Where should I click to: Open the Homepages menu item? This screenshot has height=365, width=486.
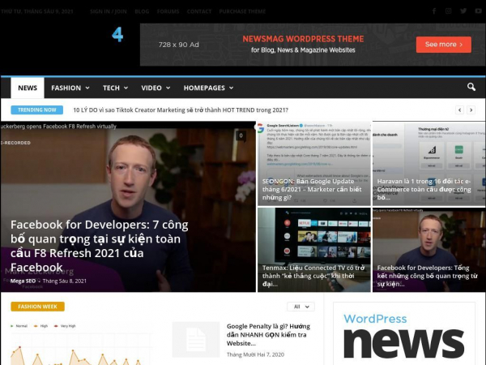pyautogui.click(x=204, y=88)
